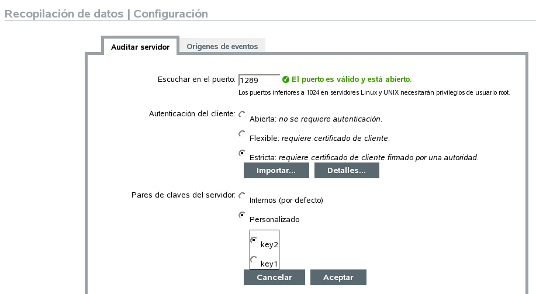Click the Cancelar button
The width and height of the screenshot is (536, 294).
274,277
